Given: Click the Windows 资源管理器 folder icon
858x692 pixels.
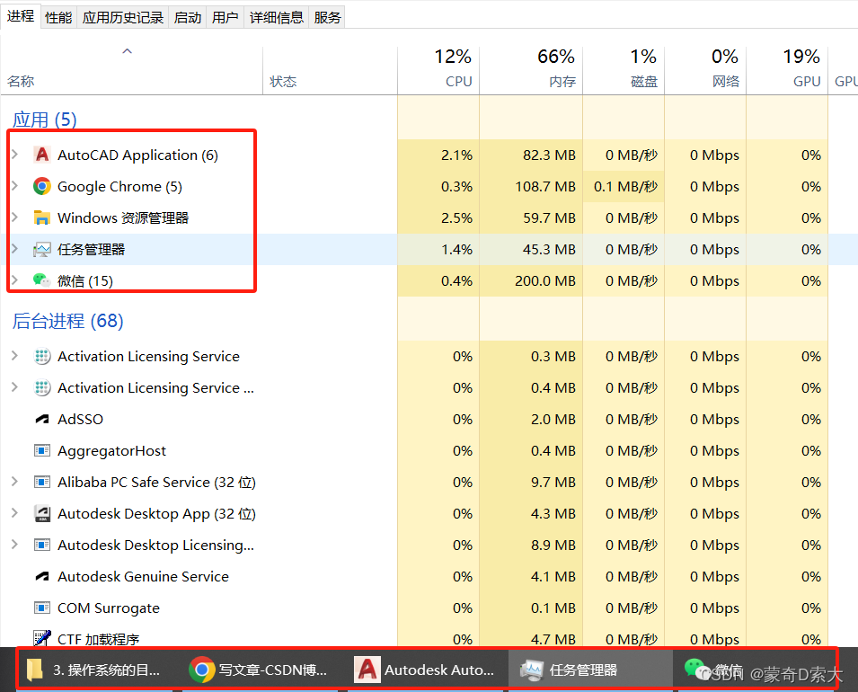Looking at the screenshot, I should (42, 217).
